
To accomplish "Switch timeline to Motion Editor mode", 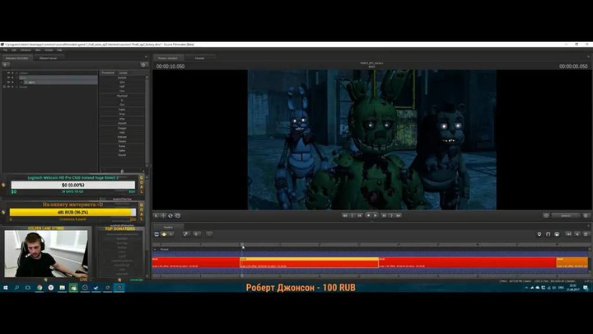I will pos(164,234).
